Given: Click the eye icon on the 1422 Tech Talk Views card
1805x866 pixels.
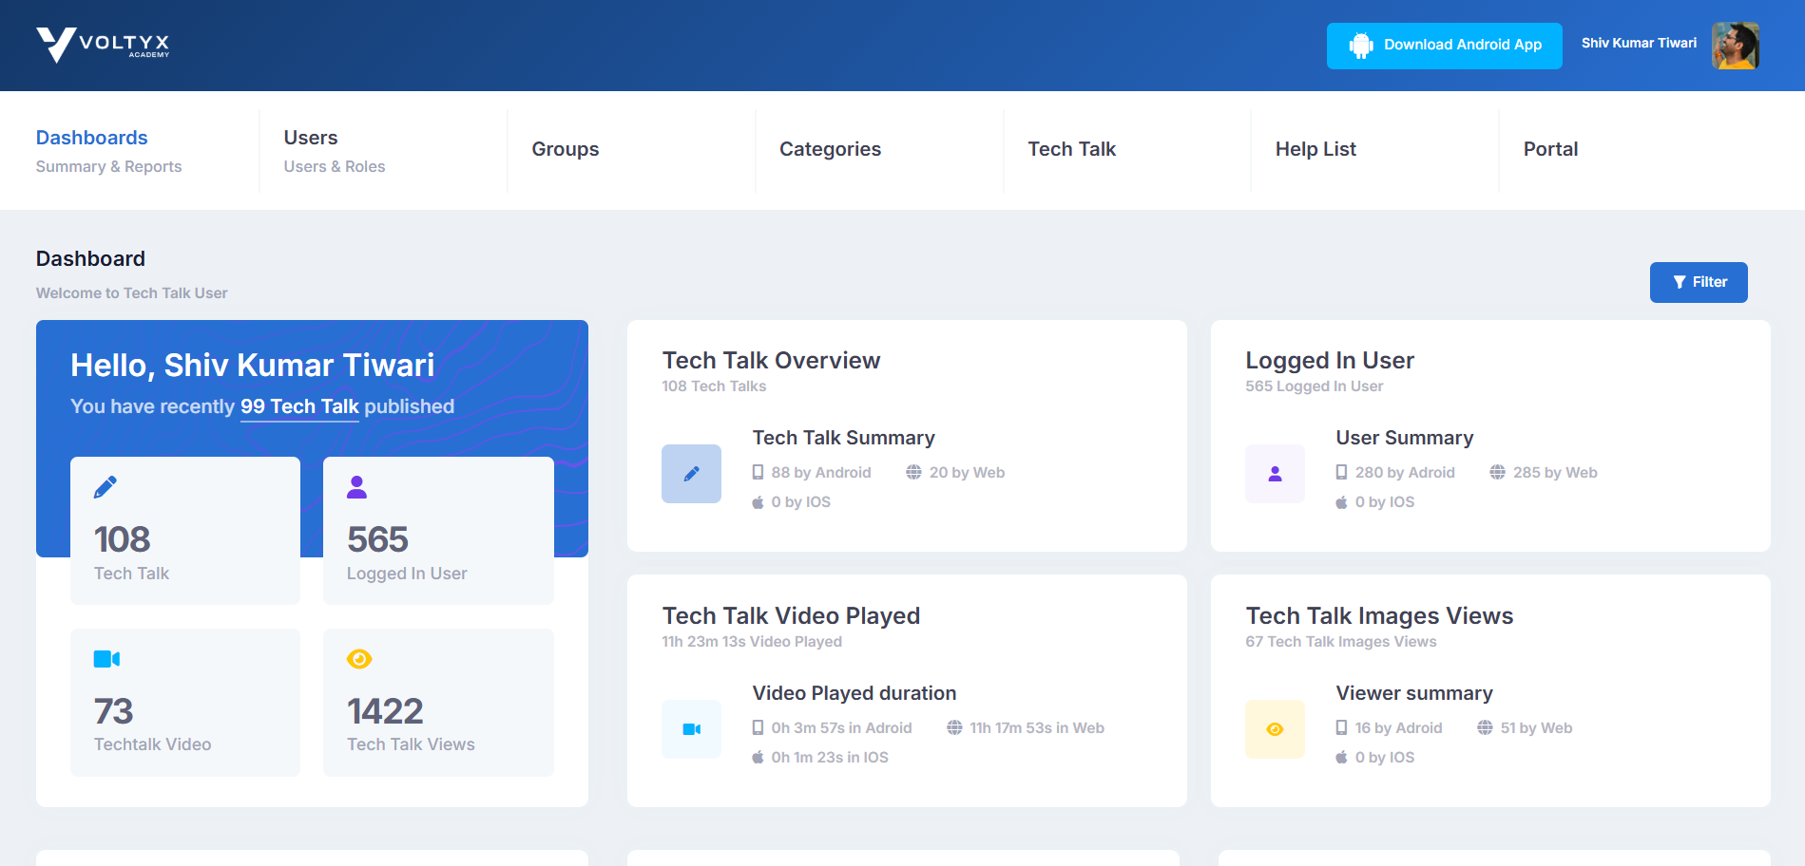Looking at the screenshot, I should point(359,659).
